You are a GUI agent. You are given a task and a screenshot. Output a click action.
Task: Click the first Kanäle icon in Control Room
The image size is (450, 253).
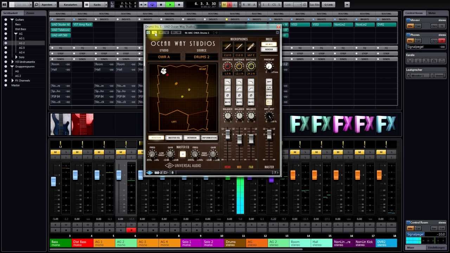(410, 61)
